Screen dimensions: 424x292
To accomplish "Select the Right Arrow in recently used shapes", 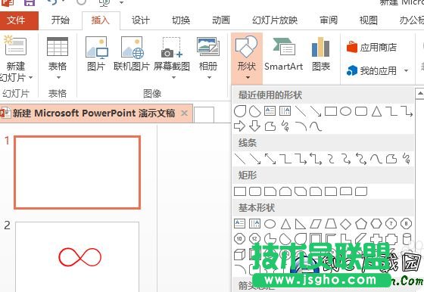I will point(239,126).
